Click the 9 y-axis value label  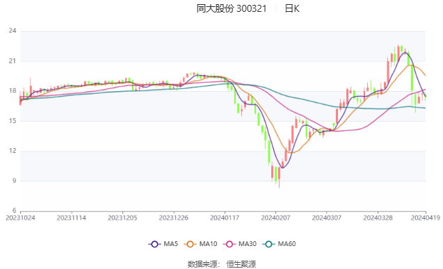[x=15, y=181]
